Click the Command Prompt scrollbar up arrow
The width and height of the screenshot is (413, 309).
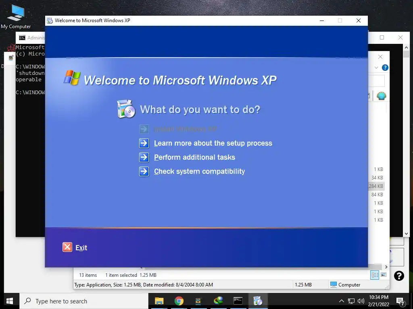(x=406, y=47)
